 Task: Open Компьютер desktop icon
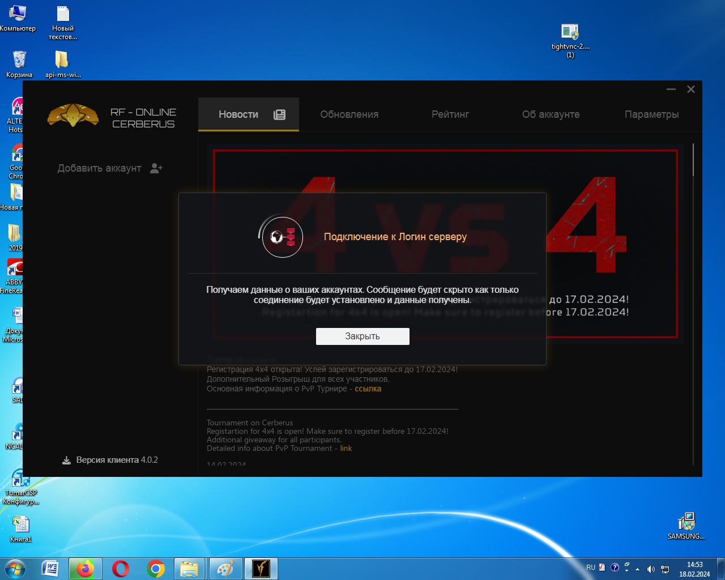(x=18, y=18)
